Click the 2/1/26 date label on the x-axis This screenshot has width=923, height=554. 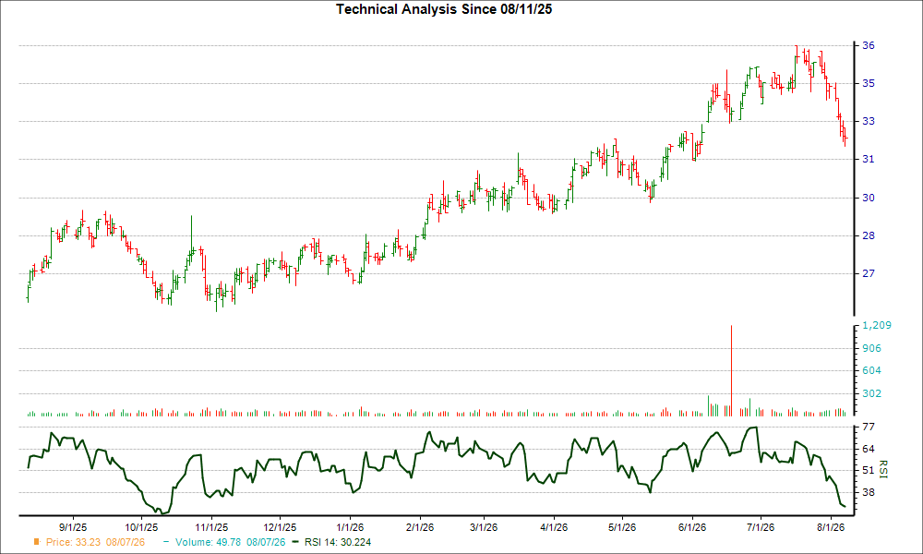(x=420, y=527)
